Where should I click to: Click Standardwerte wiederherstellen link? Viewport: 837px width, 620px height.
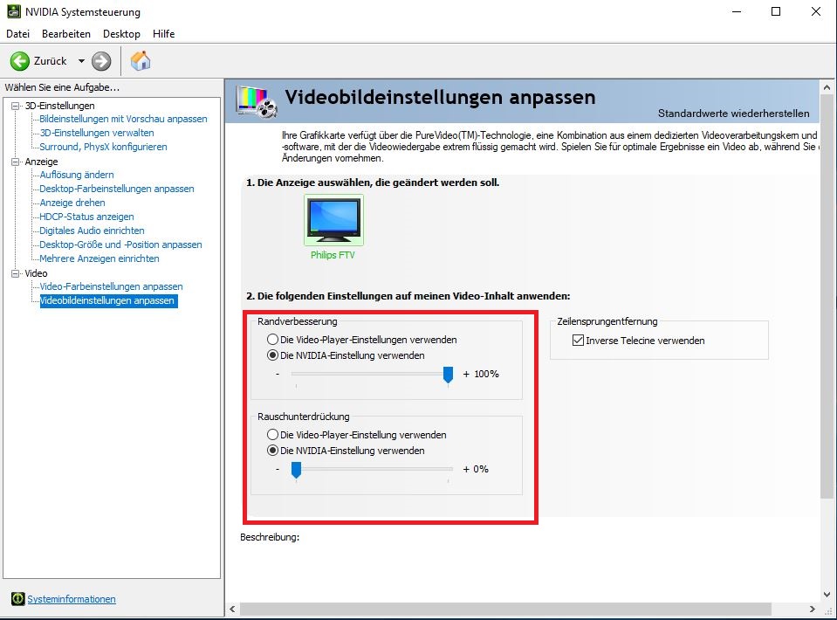click(x=733, y=114)
